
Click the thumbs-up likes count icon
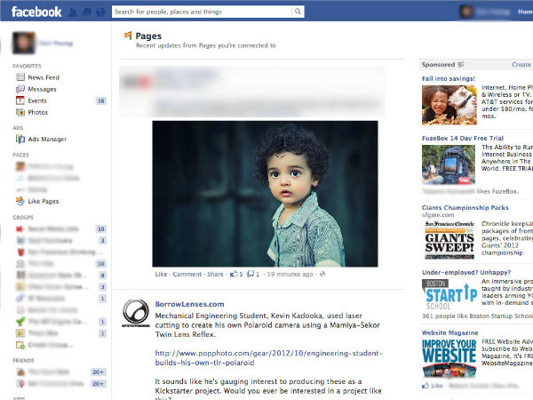(x=234, y=274)
